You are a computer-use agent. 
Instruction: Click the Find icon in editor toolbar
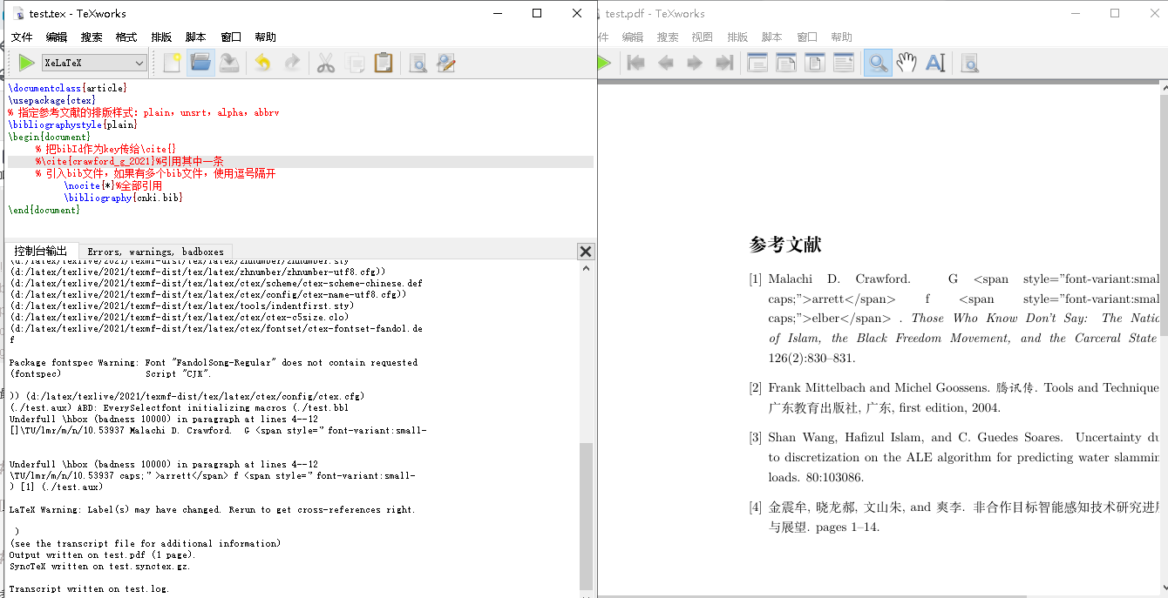(418, 63)
